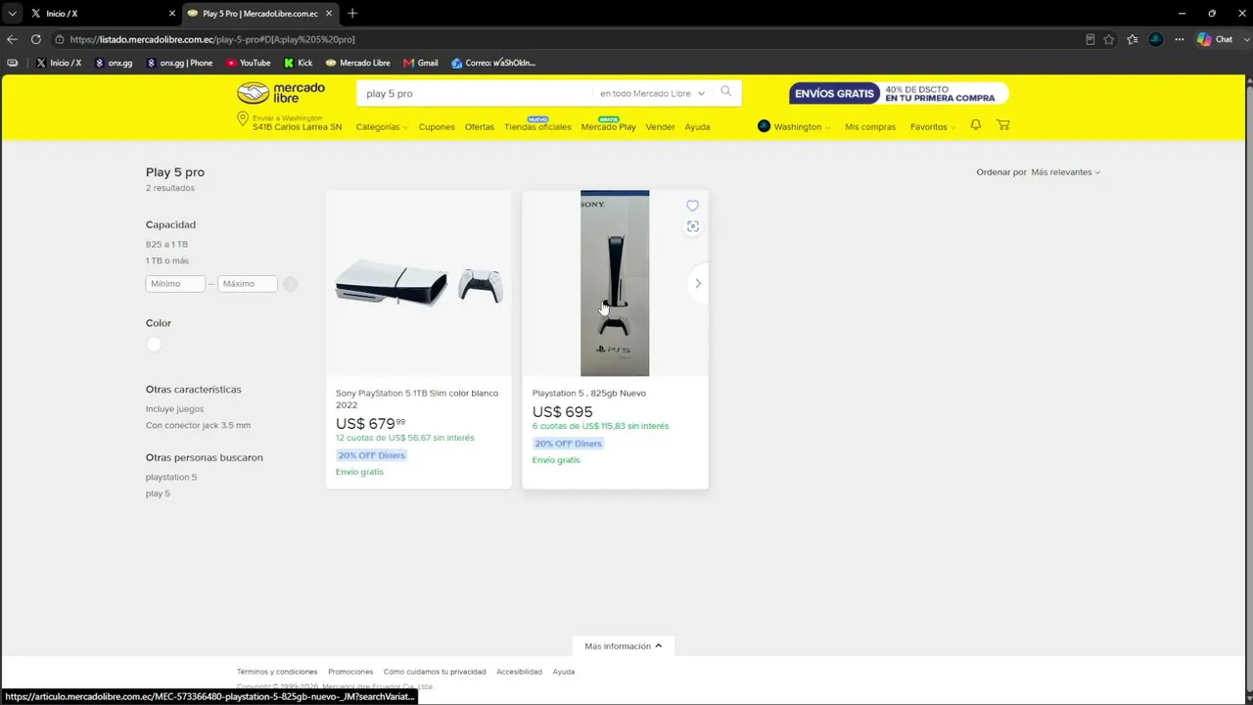This screenshot has width=1253, height=705.
Task: Filter by capacity 1 TB o más
Action: 167,261
